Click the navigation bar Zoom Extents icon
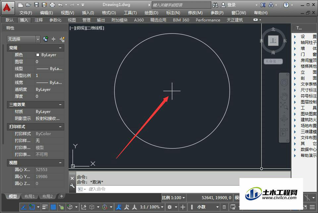 tap(284, 105)
